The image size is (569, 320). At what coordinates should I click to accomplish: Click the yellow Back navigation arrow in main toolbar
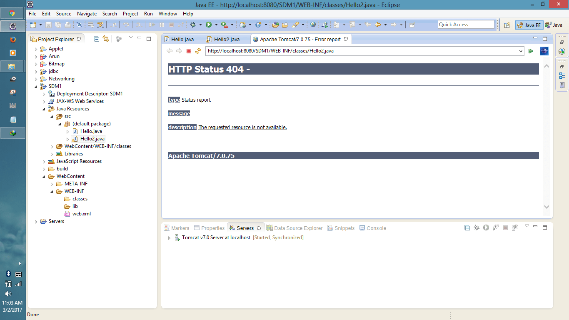point(378,25)
